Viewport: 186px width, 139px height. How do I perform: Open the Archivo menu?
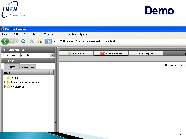coord(6,34)
